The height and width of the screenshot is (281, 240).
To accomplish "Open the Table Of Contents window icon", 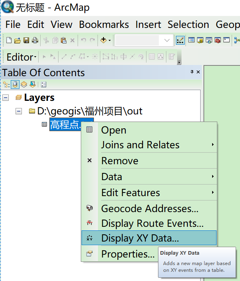I will pos(191,40).
